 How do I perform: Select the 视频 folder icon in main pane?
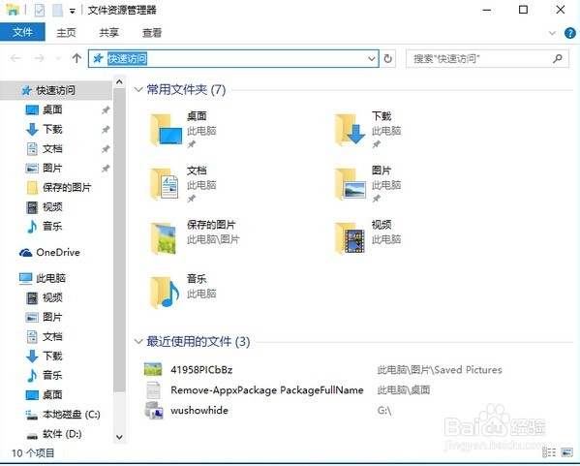coord(350,238)
